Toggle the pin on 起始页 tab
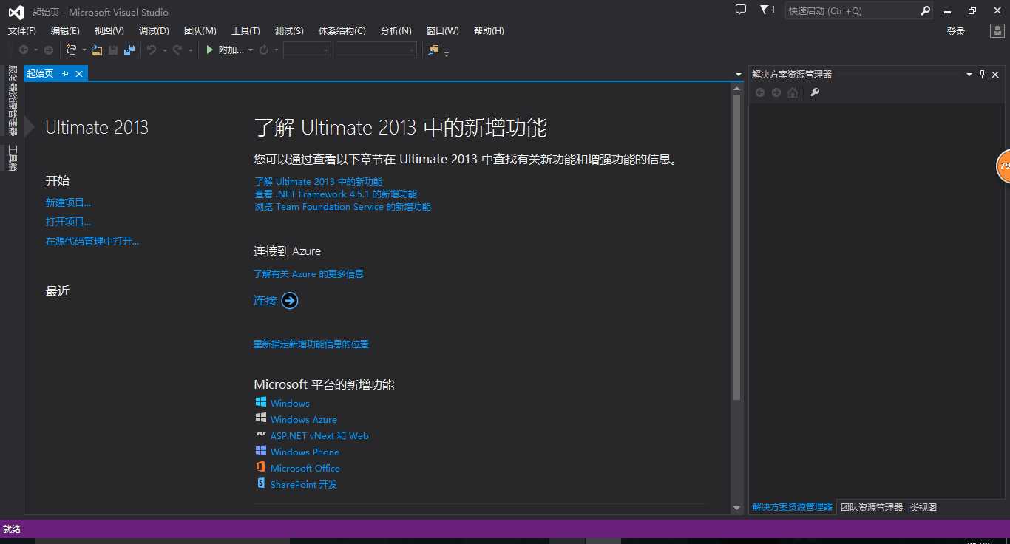 pyautogui.click(x=65, y=73)
